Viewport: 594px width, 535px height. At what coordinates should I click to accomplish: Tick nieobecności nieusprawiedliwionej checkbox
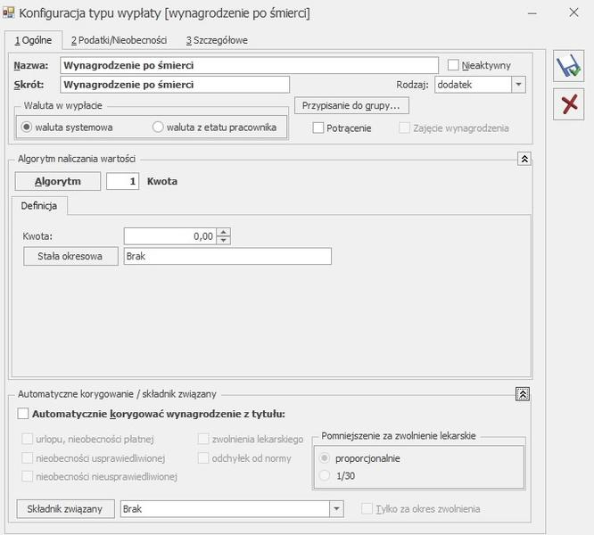coord(28,476)
